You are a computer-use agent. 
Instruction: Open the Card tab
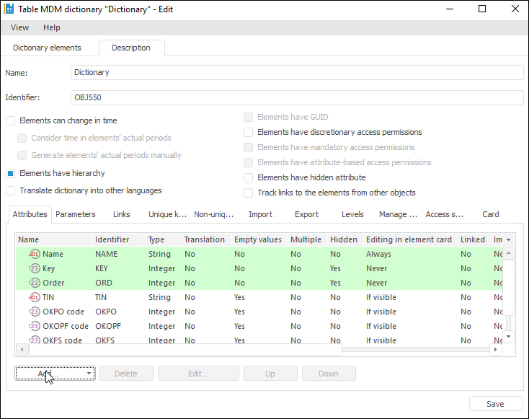(x=491, y=214)
